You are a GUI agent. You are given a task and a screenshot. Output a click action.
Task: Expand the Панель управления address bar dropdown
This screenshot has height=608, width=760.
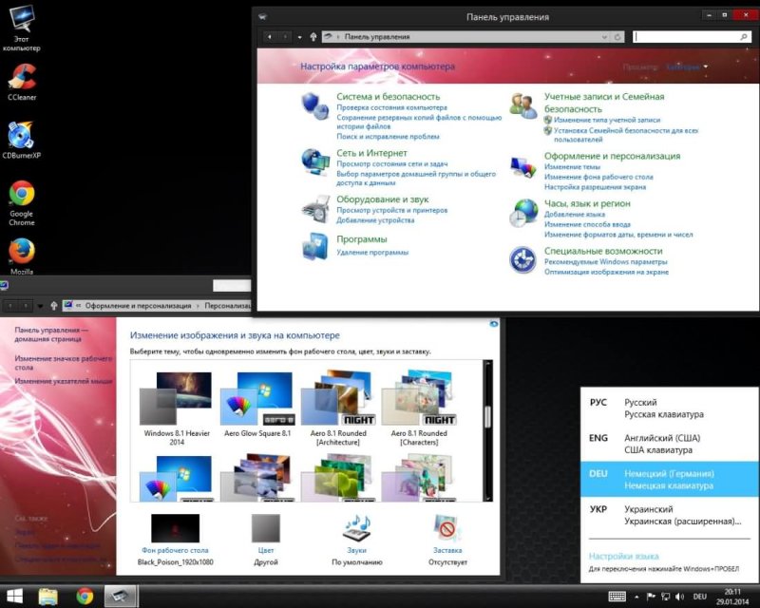coord(604,37)
